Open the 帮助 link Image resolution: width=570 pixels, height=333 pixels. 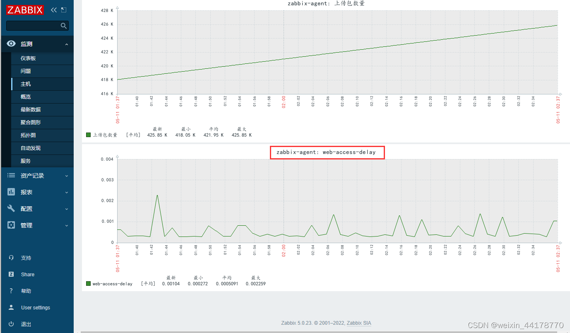pos(26,291)
